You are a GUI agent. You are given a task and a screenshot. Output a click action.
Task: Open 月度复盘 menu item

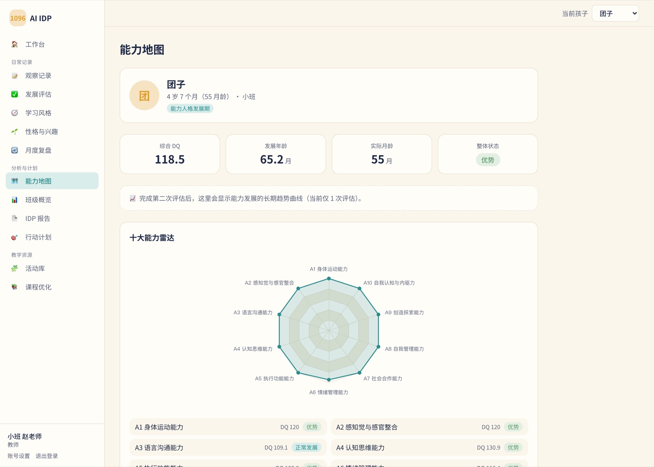tap(52, 150)
